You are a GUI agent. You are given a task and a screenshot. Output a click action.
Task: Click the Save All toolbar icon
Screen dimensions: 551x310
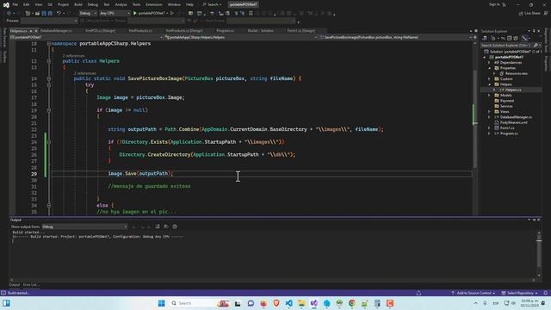tap(50, 14)
